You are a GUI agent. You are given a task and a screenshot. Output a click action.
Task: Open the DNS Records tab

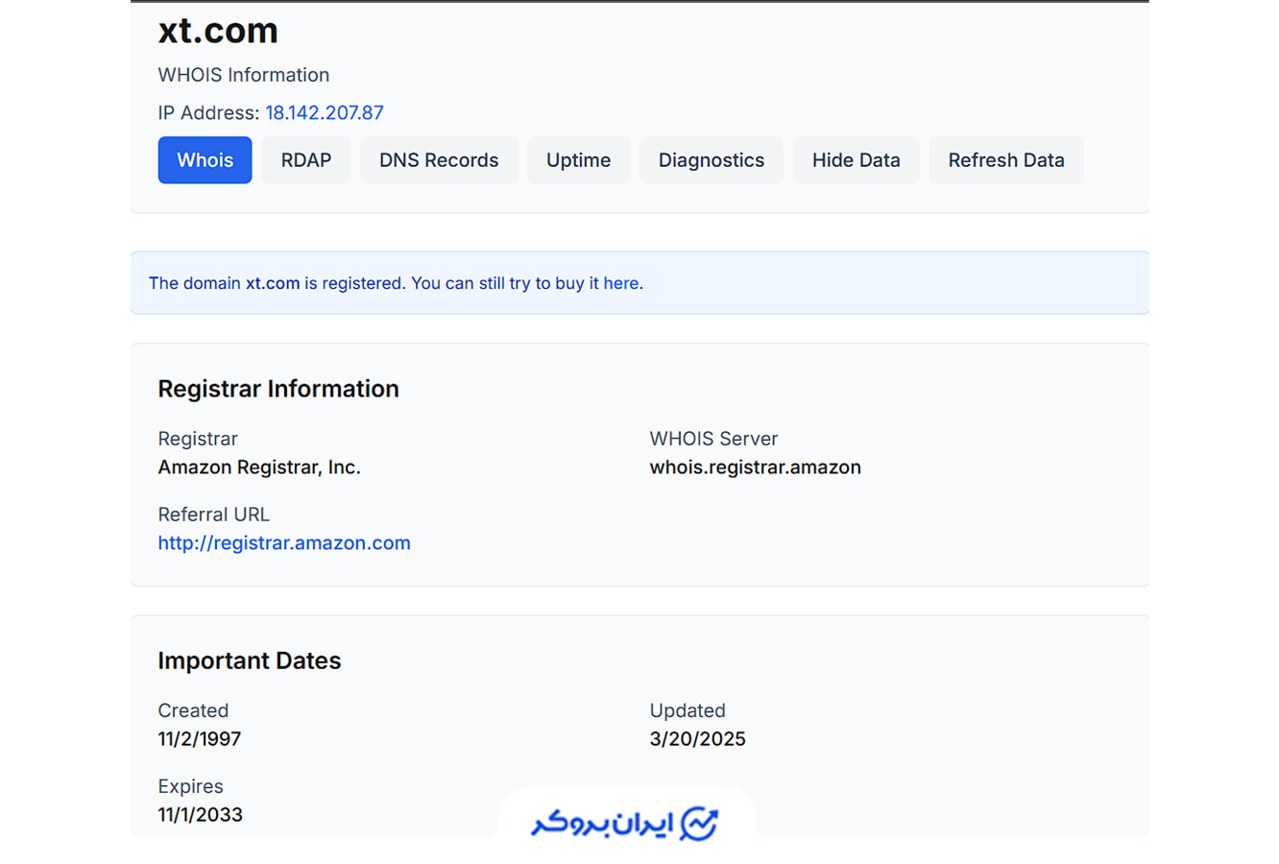coord(438,160)
